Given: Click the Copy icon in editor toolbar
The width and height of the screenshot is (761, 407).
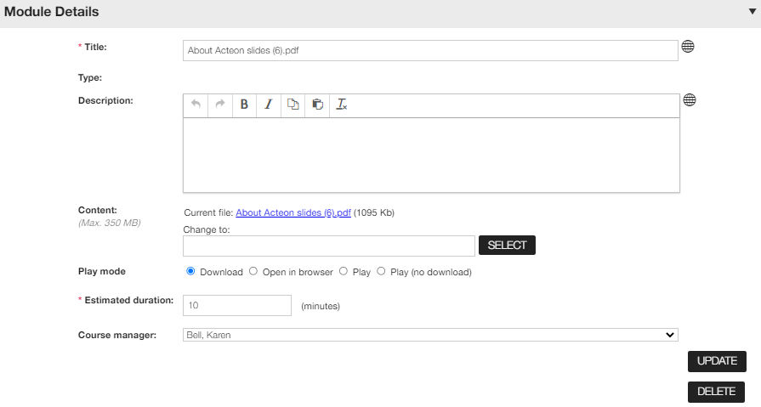Looking at the screenshot, I should click(x=292, y=105).
